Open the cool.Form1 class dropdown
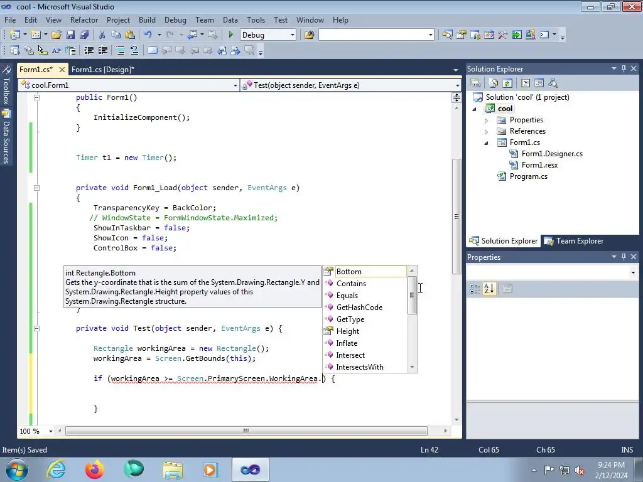The height and width of the screenshot is (482, 643). coord(235,85)
